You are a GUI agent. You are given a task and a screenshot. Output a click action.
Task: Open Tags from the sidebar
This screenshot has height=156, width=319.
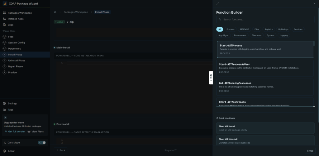11,109
